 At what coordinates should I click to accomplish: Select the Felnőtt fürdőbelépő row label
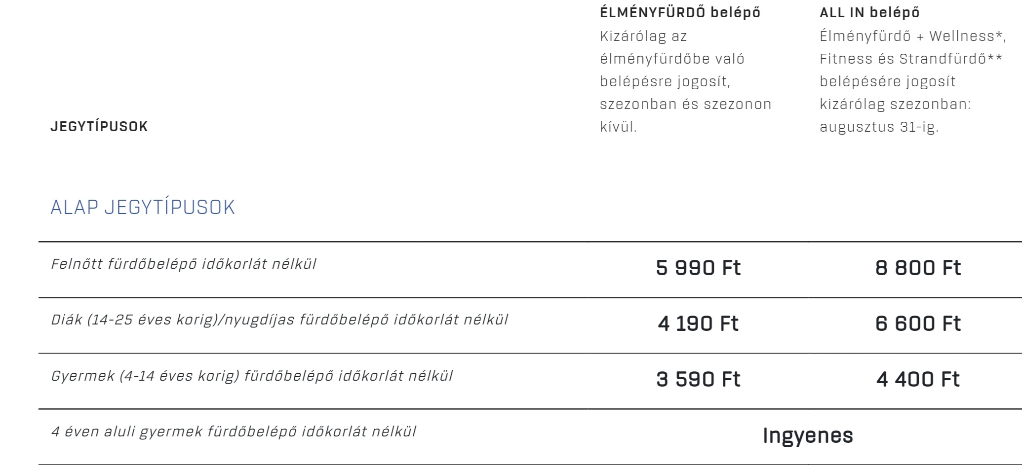(184, 264)
